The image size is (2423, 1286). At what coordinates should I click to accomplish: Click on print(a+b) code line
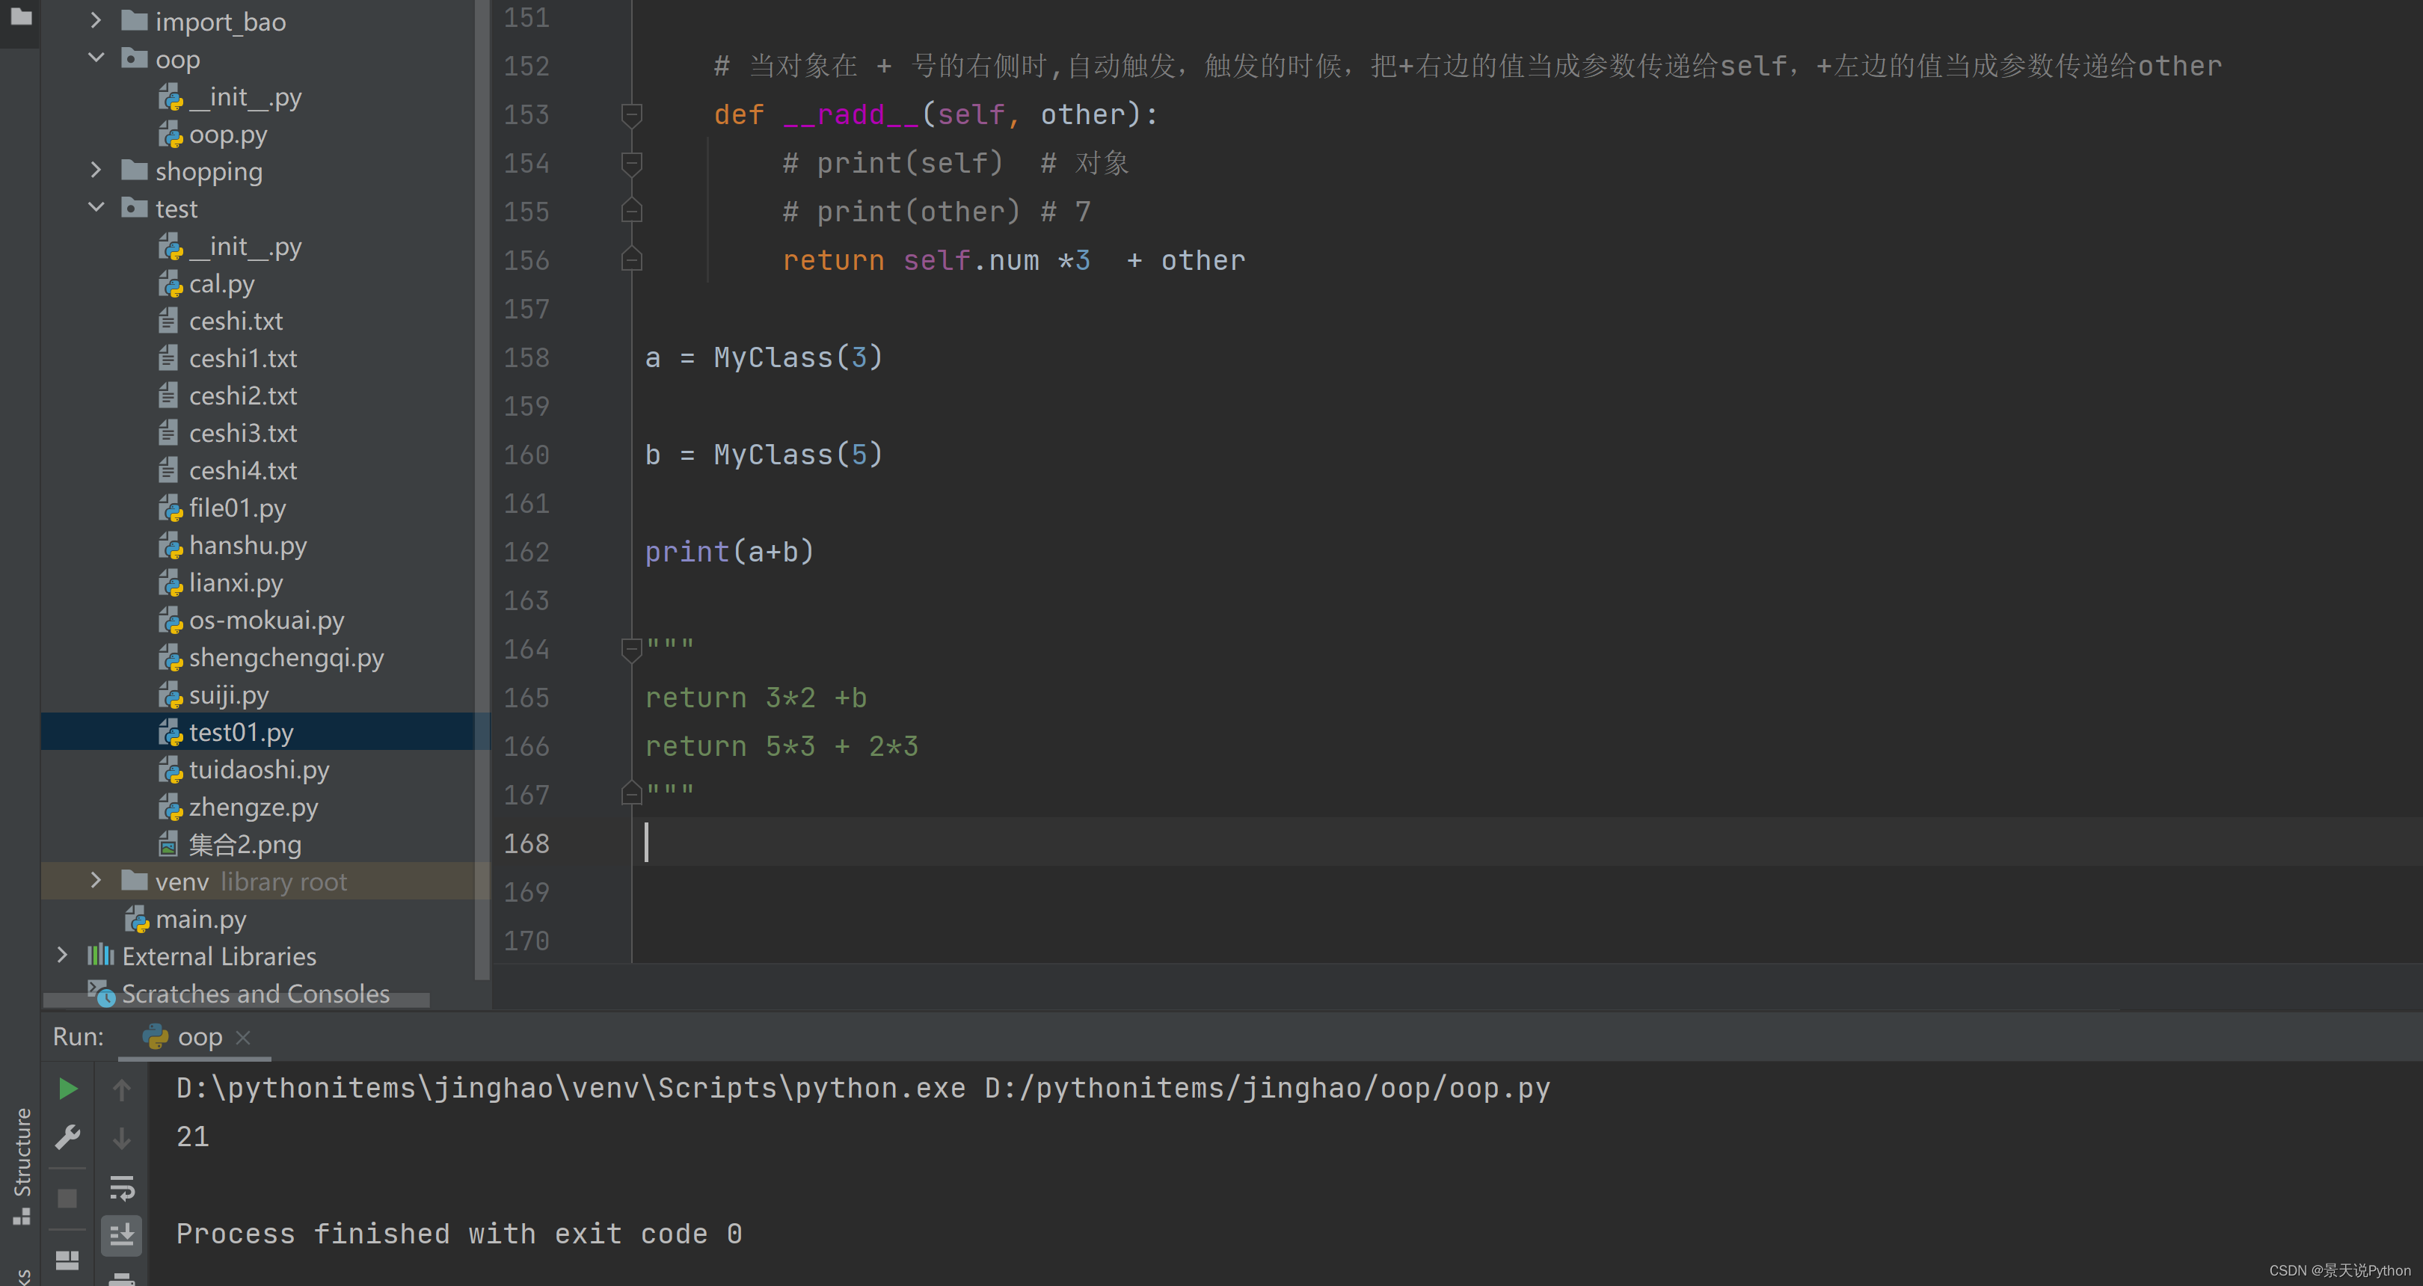pos(729,552)
